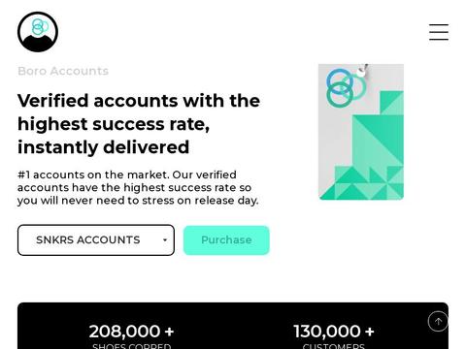Click the small caret in account selector
The height and width of the screenshot is (349, 466).
(x=165, y=240)
